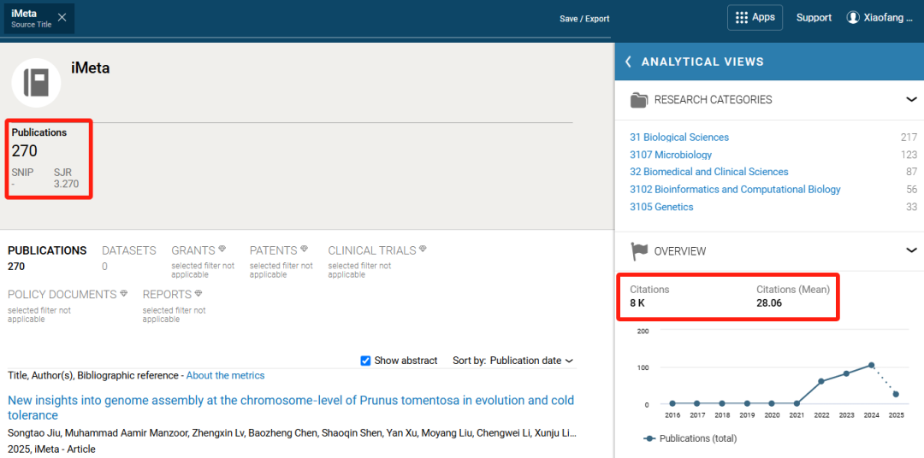Screen dimensions: 924x458
Task: Click the SNIP metric label
Action: [x=23, y=173]
